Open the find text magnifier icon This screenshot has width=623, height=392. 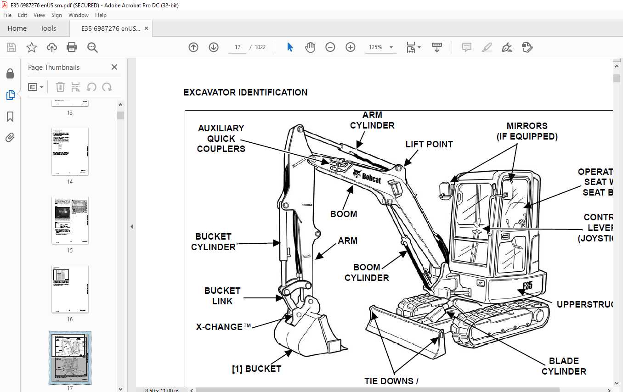[x=92, y=47]
